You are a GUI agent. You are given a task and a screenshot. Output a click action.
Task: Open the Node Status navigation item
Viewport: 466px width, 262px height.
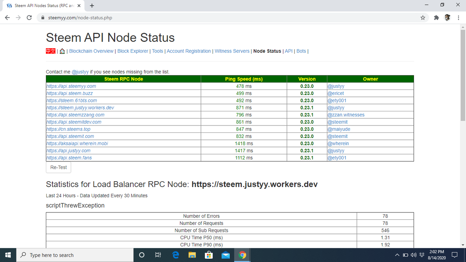coord(267,51)
